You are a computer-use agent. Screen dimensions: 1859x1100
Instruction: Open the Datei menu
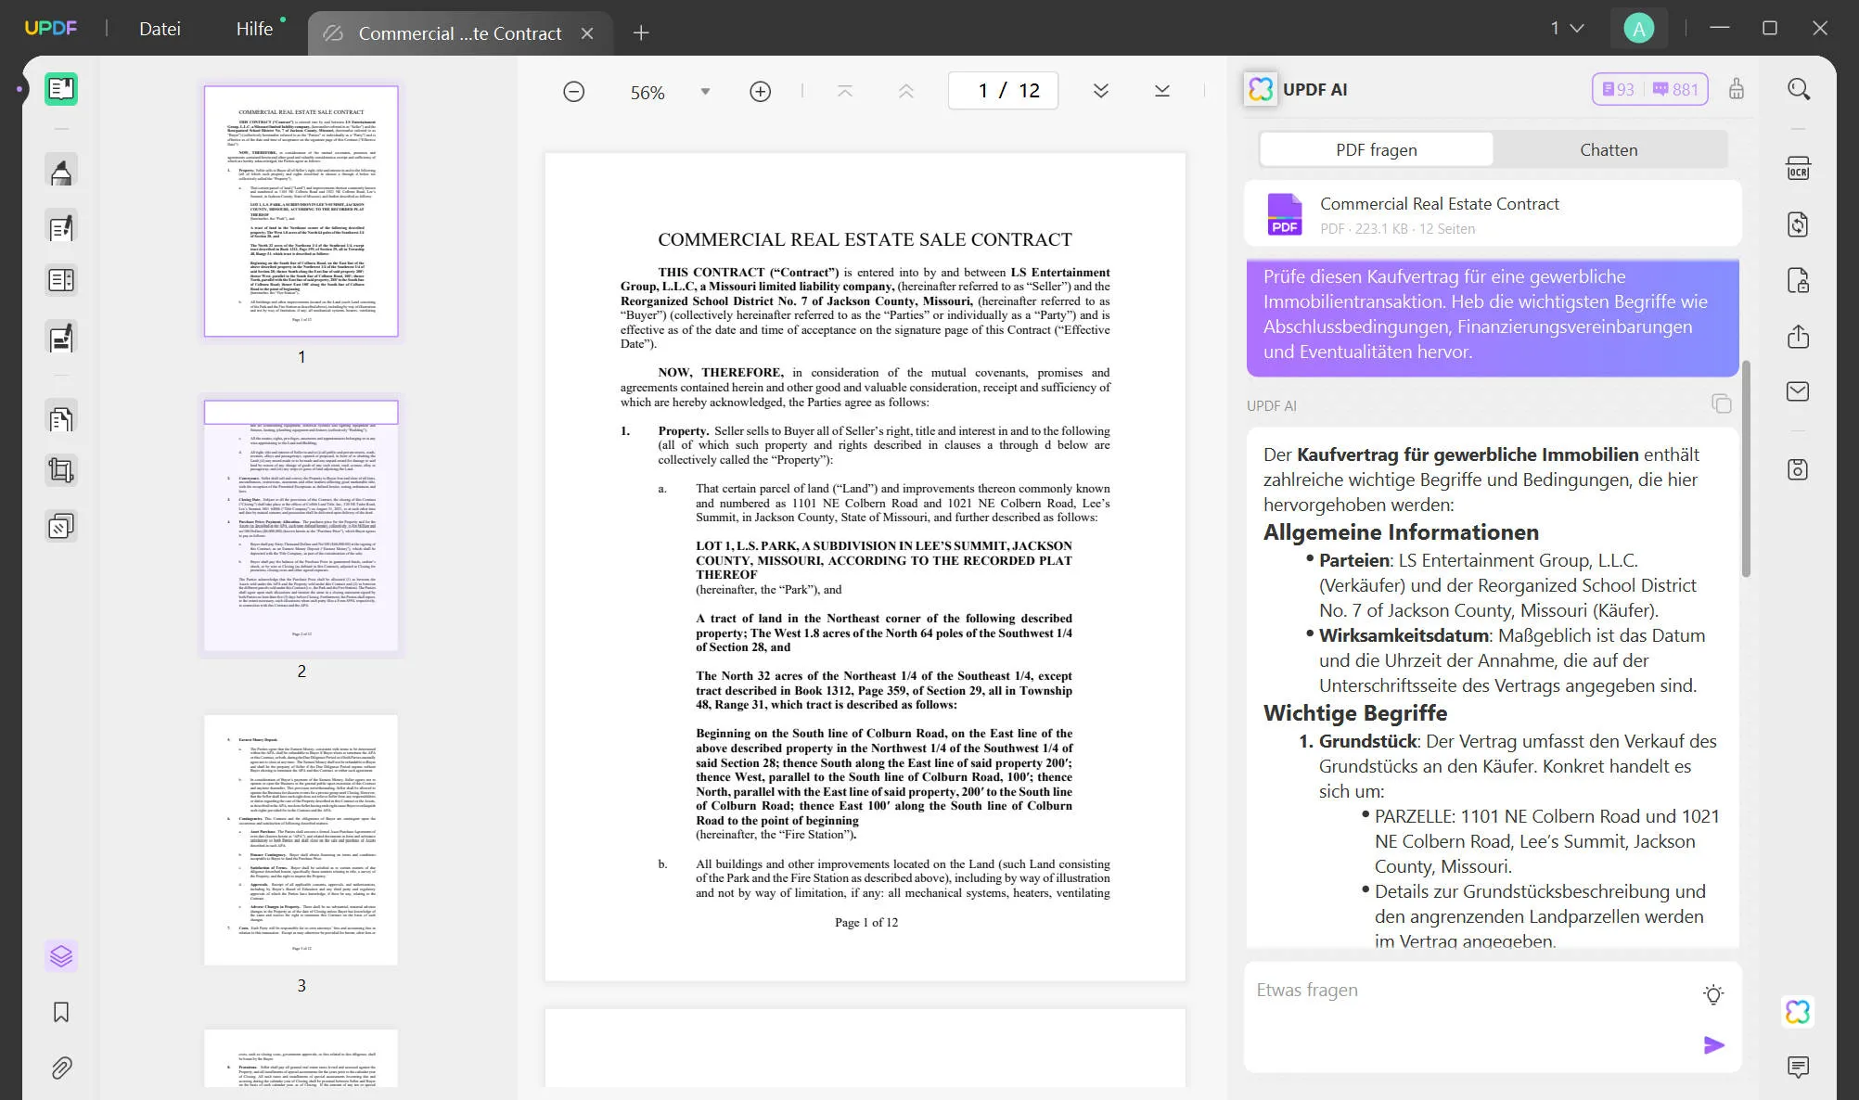point(160,29)
